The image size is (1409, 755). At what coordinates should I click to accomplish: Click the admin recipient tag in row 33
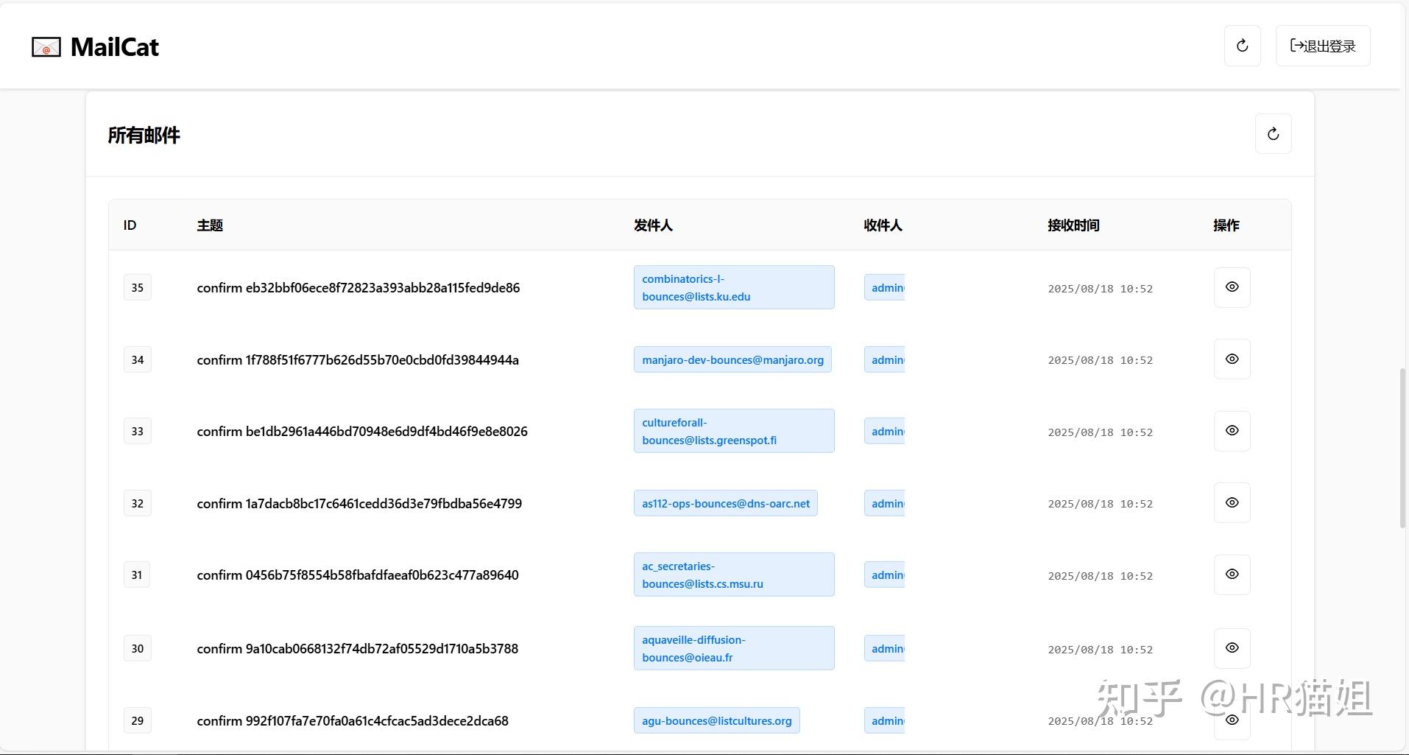884,431
